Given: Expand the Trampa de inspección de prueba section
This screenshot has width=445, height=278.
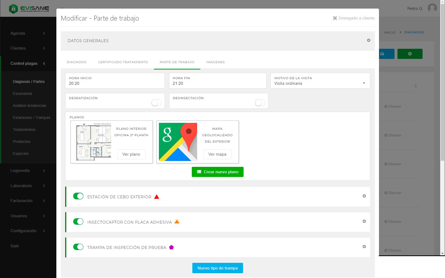Looking at the screenshot, I should pos(364,247).
